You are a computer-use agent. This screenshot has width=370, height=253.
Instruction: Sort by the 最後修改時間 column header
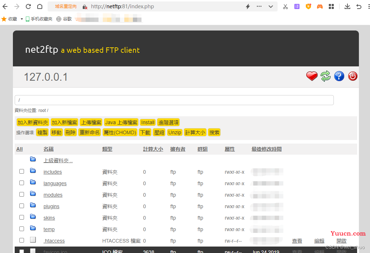(266, 149)
